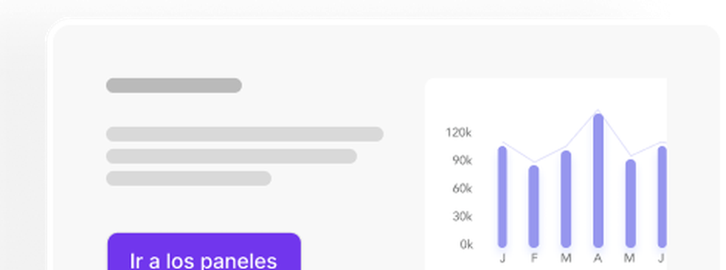
Task: Click the trend line peak above April
Action: coord(598,110)
